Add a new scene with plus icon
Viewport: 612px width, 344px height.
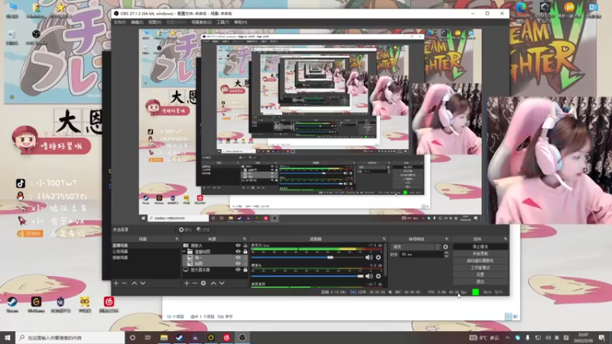tap(116, 283)
